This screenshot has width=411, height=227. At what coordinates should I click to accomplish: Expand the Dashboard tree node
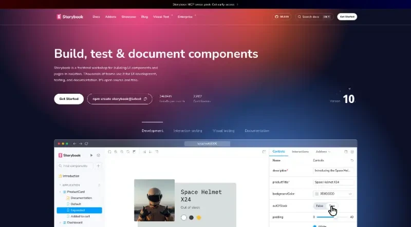tap(60, 222)
